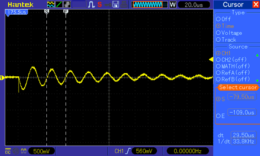The height and width of the screenshot is (156, 260).
Task: Select cursor type Voltage
Action: click(229, 33)
